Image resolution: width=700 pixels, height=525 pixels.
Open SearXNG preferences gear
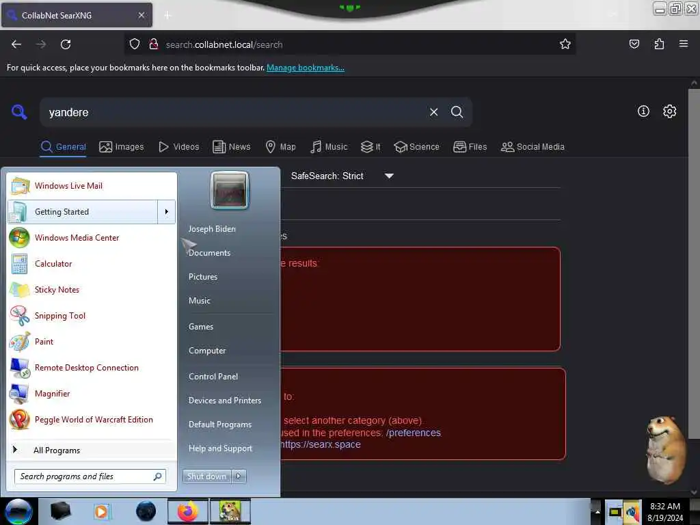coord(669,111)
